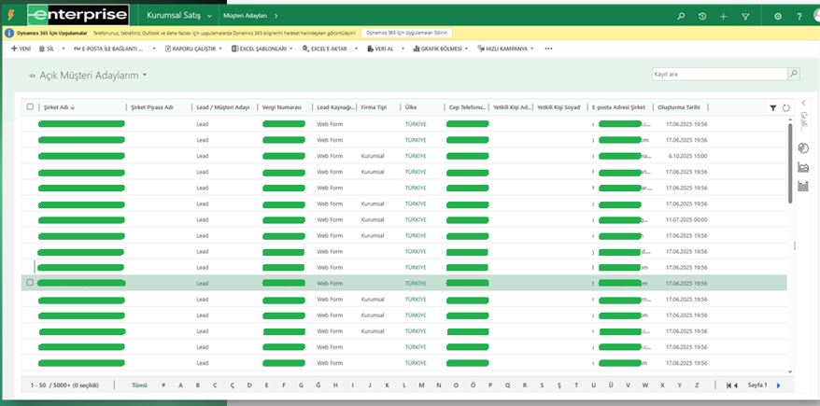Select Tümü filter in alphabet bar

[x=139, y=385]
